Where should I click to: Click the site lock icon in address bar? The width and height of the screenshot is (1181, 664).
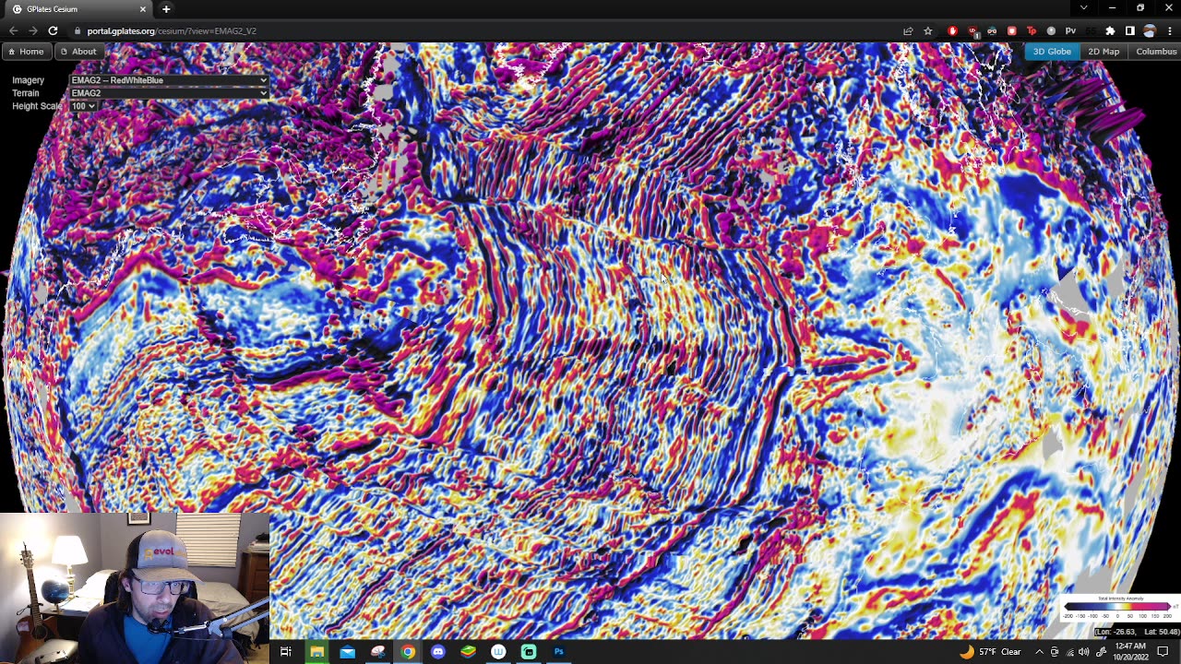[x=78, y=31]
